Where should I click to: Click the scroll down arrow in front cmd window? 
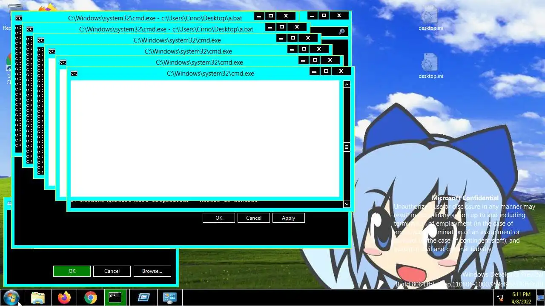[347, 204]
